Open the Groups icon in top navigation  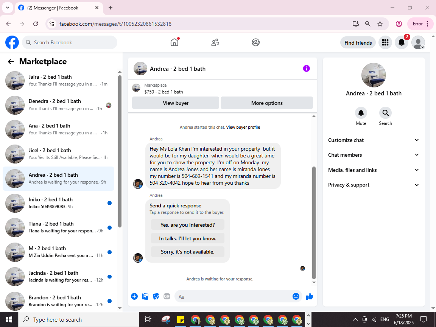[255, 42]
